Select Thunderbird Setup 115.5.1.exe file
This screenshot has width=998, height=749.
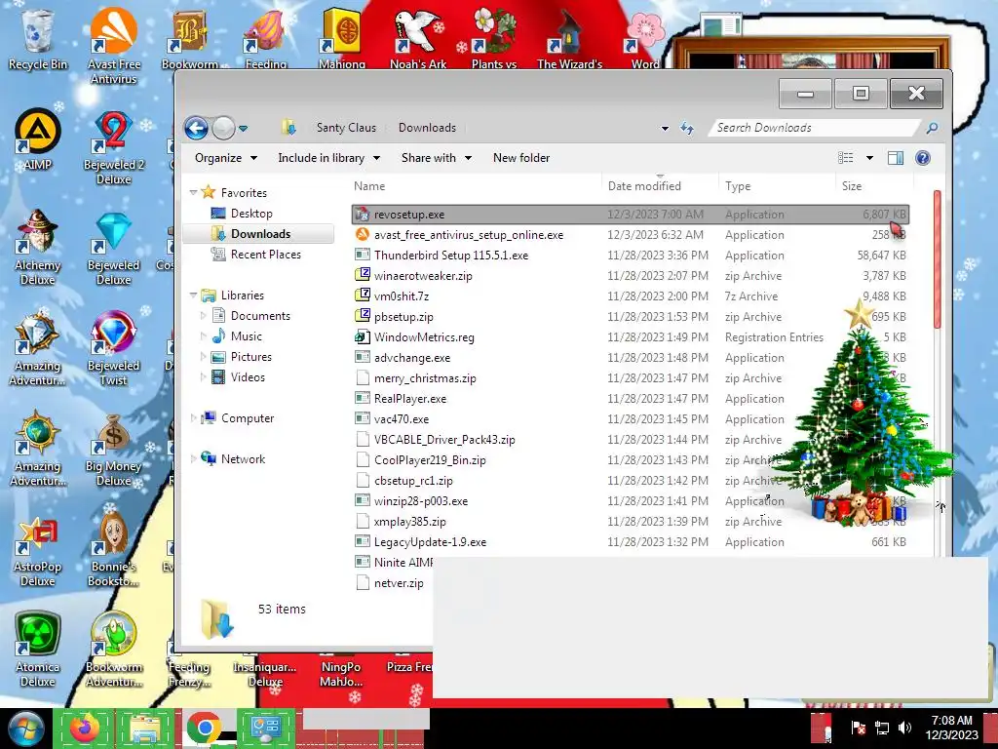pyautogui.click(x=631, y=255)
